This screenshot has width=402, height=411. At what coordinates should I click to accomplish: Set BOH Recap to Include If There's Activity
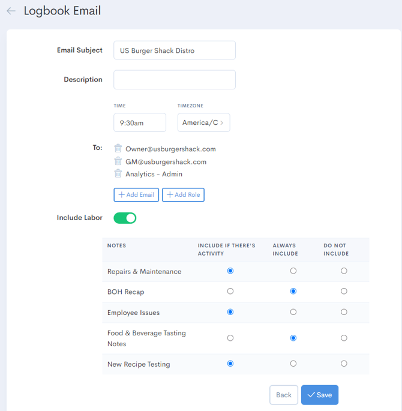230,292
